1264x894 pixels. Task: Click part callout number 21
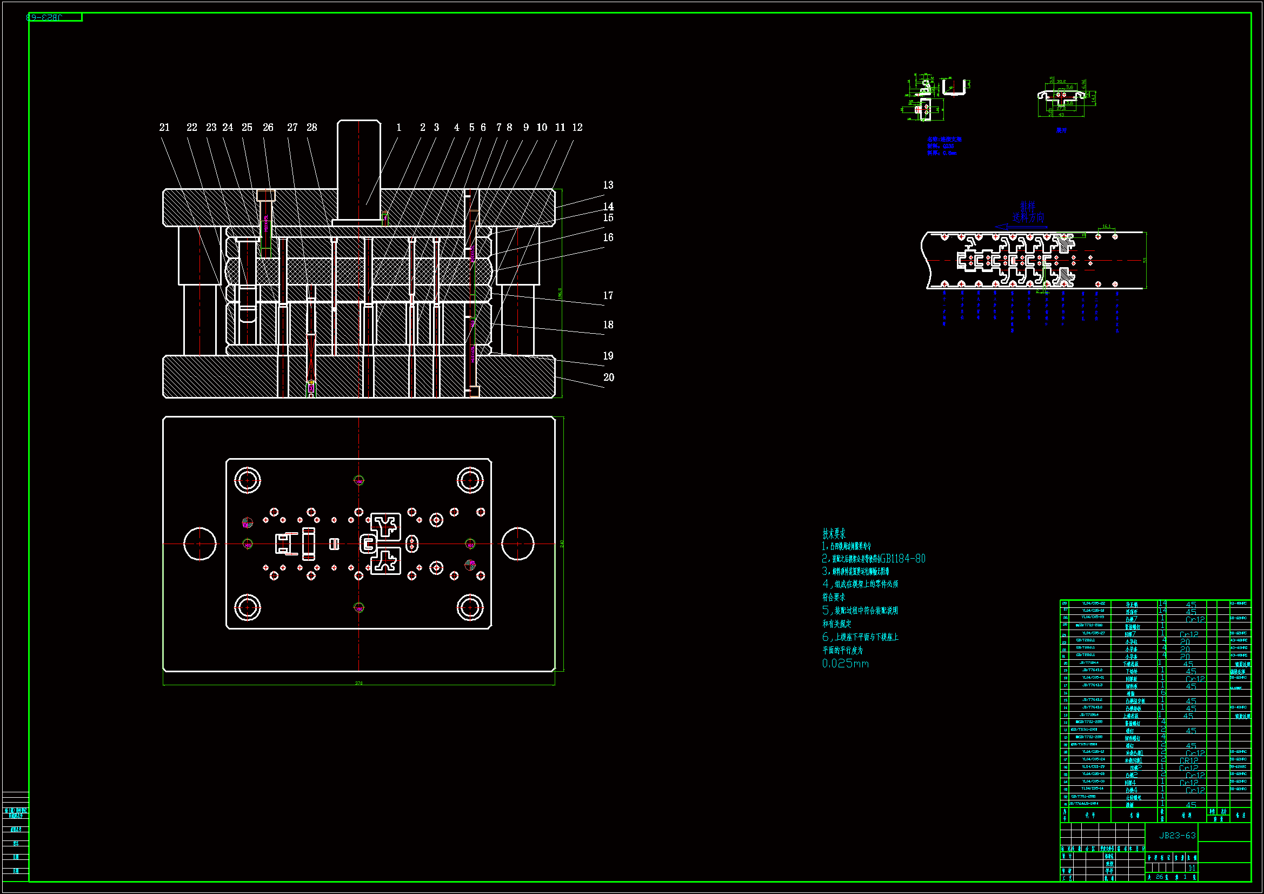(164, 127)
